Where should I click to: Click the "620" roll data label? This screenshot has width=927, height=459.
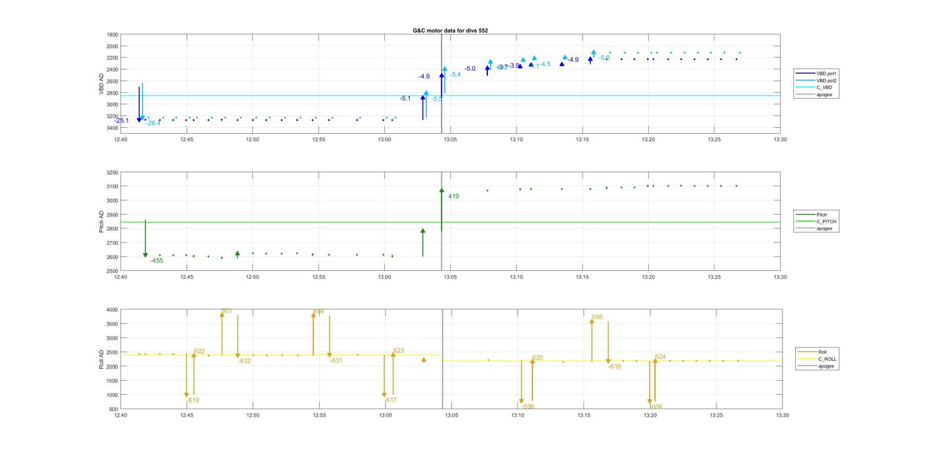(538, 358)
